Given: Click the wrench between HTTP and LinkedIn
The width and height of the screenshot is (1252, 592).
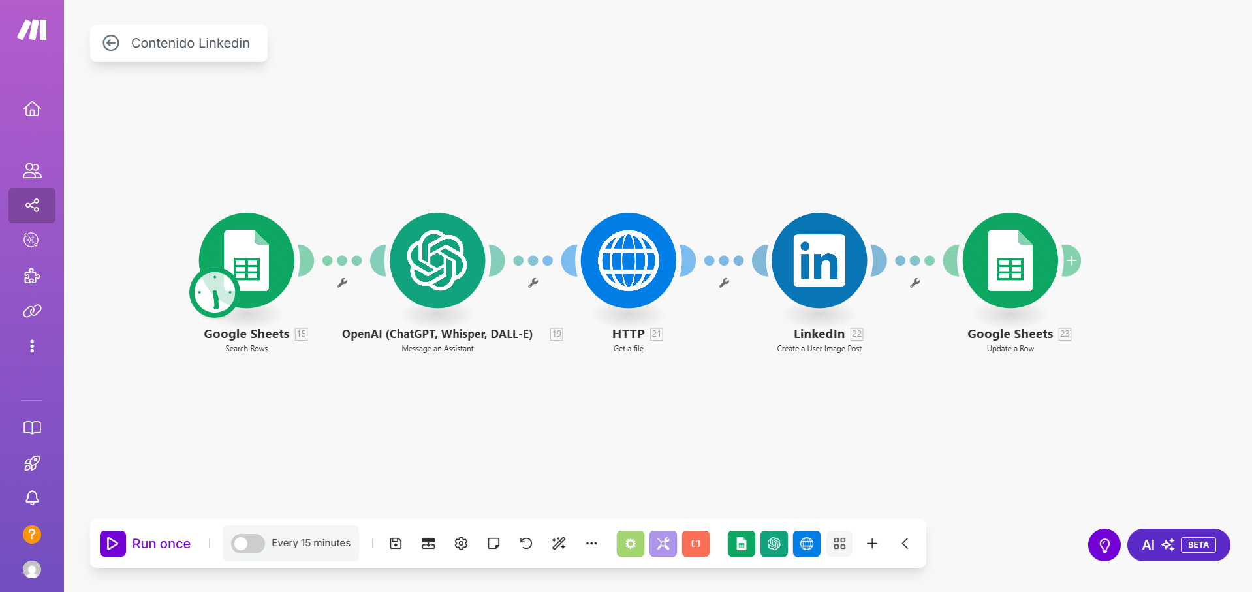Looking at the screenshot, I should (x=724, y=283).
